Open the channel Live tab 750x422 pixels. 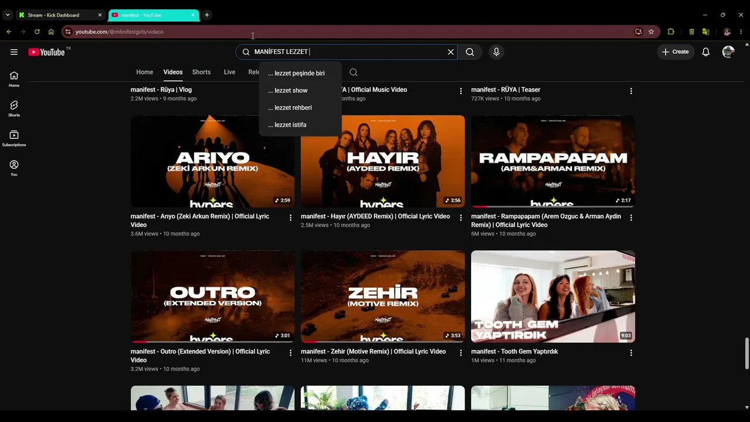(230, 72)
